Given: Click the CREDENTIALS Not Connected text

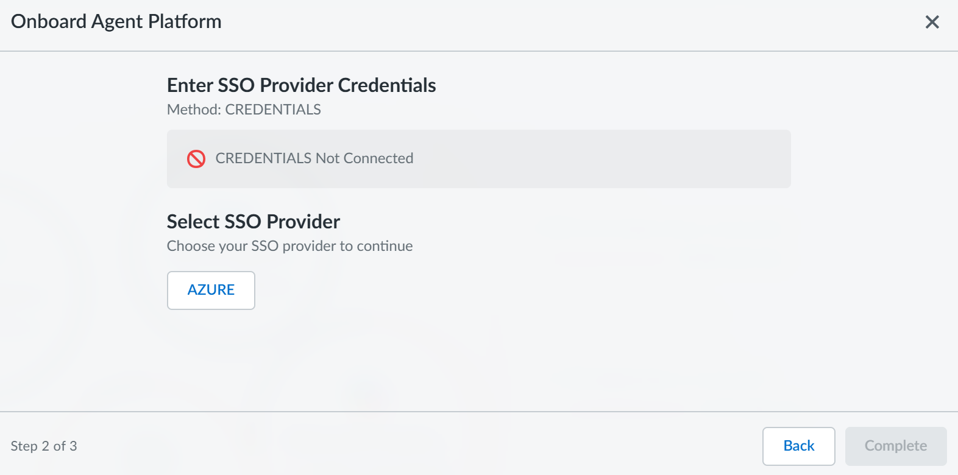Looking at the screenshot, I should [314, 158].
